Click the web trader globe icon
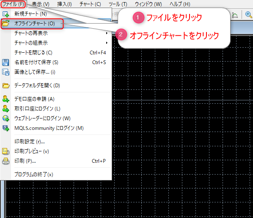This screenshot has height=218, width=253. 6,118
